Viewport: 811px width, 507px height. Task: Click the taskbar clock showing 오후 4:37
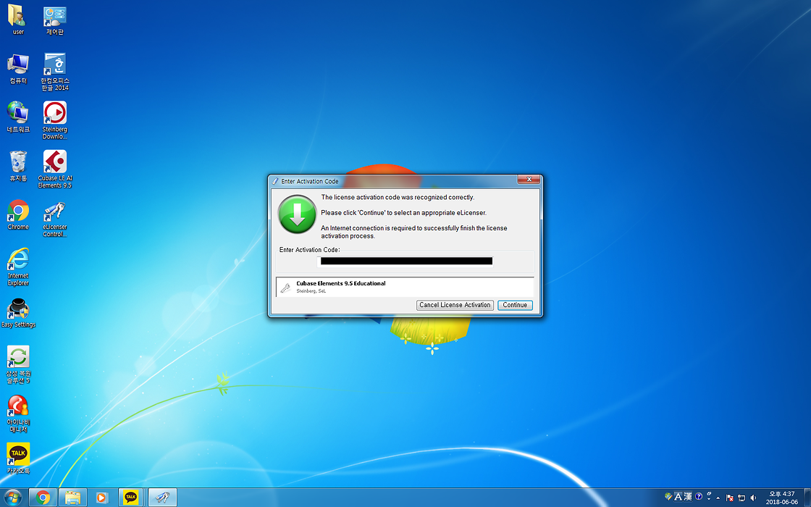pyautogui.click(x=781, y=498)
